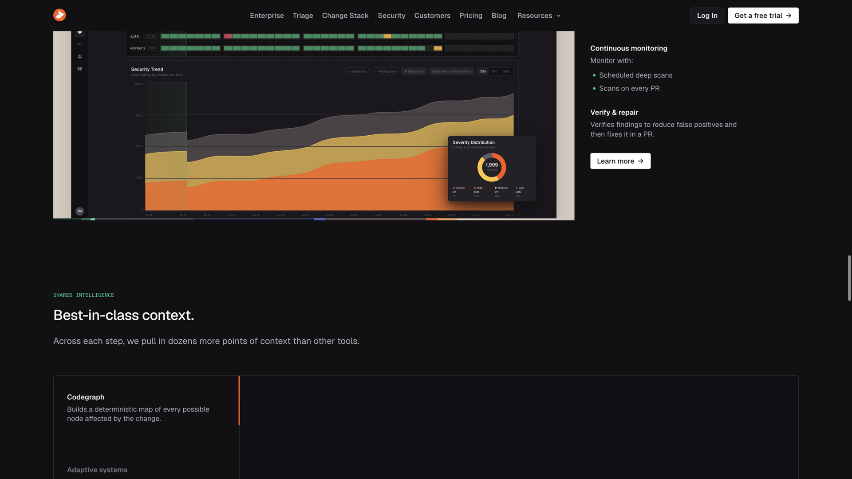
Task: Click the book icon in dashboard sidebar
Action: tap(80, 69)
